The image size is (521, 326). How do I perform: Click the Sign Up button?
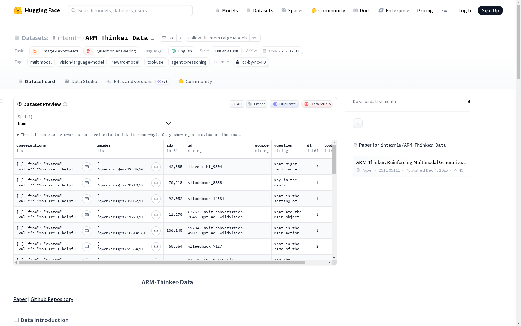point(490,10)
